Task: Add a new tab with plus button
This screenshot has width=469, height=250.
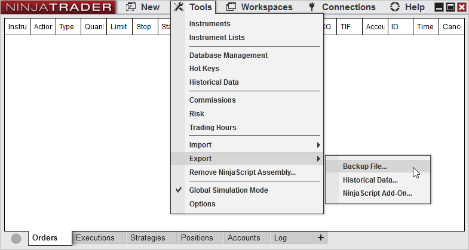Action: point(321,237)
